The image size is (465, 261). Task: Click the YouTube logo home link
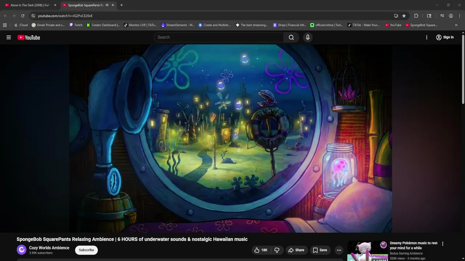[29, 37]
